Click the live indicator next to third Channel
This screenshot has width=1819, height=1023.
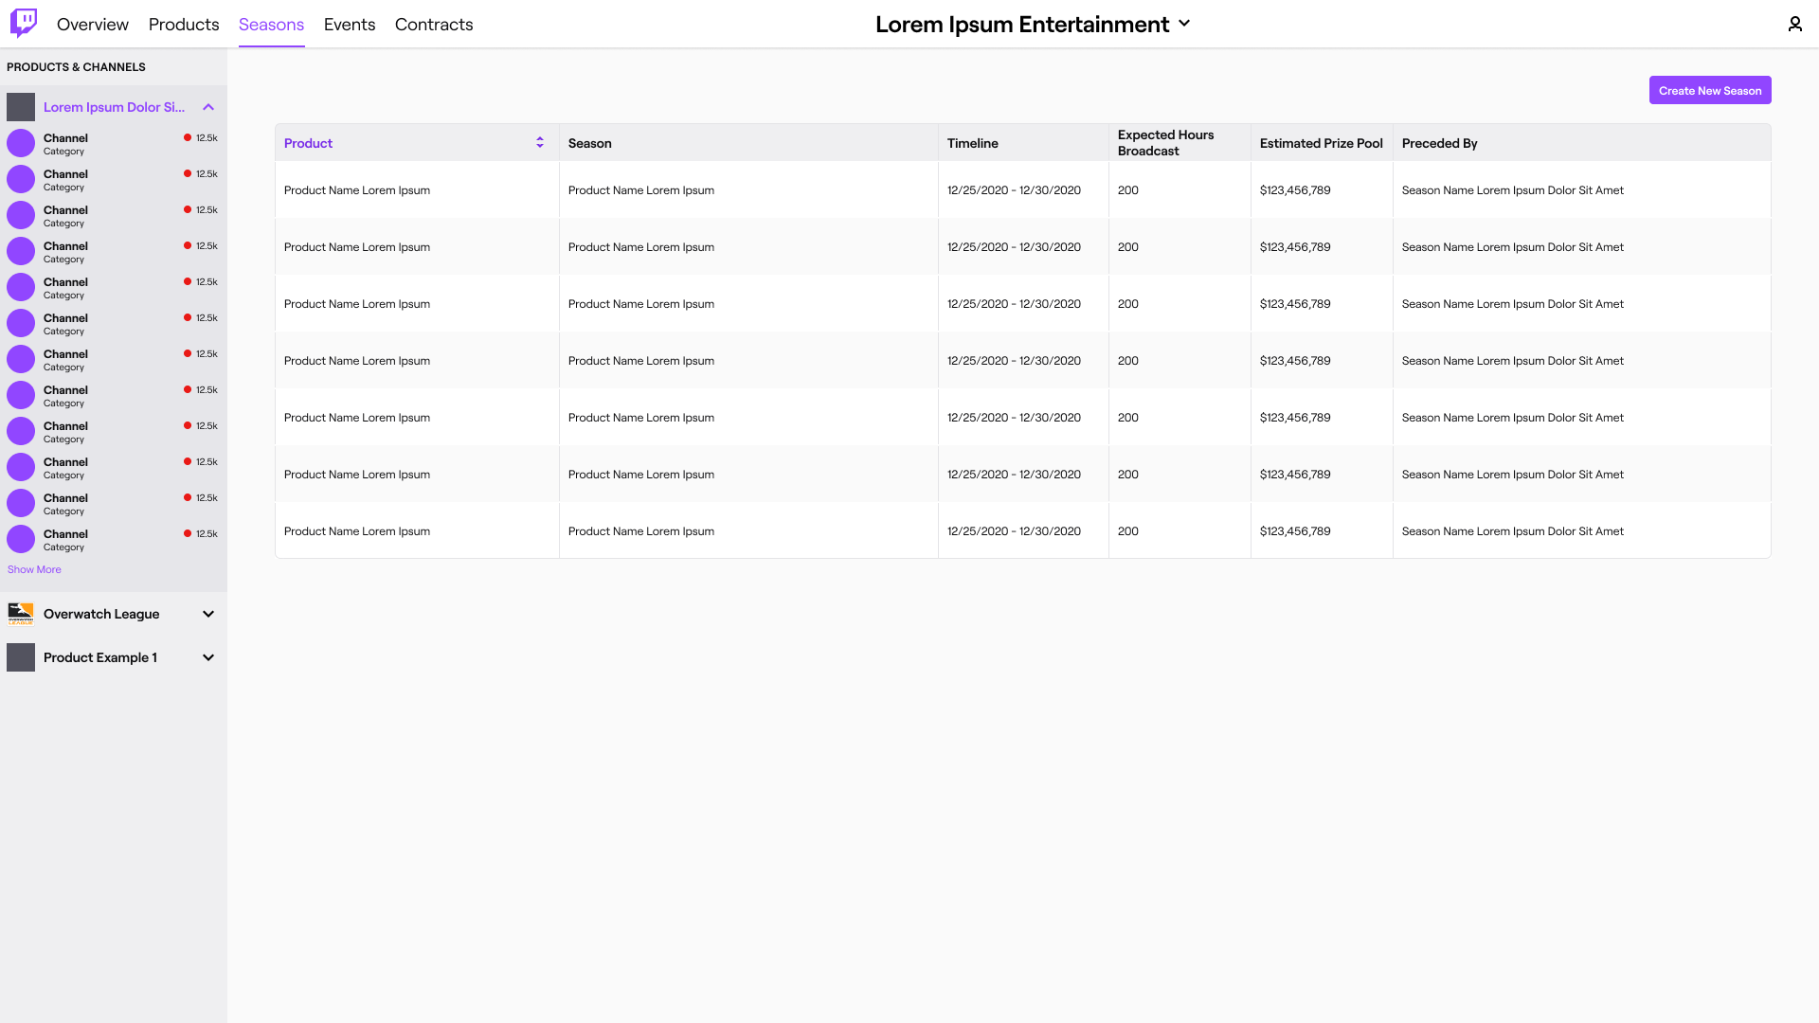(186, 209)
